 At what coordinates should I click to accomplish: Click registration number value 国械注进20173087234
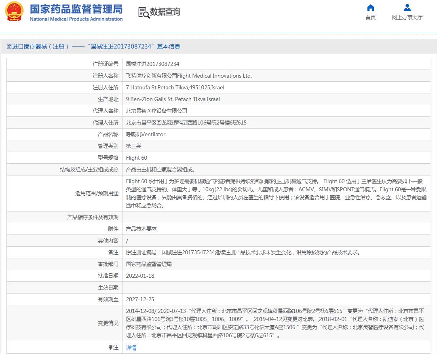[x=152, y=64]
